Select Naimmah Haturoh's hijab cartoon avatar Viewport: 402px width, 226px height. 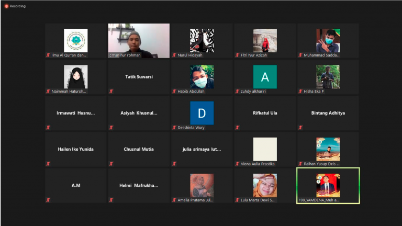tap(76, 77)
